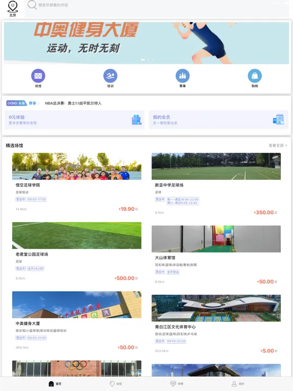Click 营业中 status tag on 悟空足球学院
Image resolution: width=293 pixels, height=391 pixels.
(21, 199)
